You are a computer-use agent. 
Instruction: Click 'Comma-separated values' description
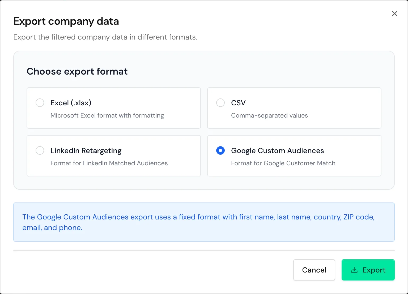click(x=269, y=115)
